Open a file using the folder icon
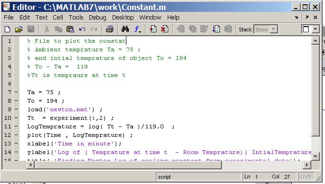325x184 pixels. point(19,29)
